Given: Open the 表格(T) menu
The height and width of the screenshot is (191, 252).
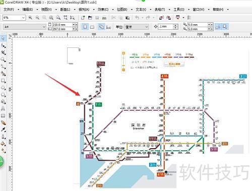Looking at the screenshot, I should pyautogui.click(x=160, y=10).
